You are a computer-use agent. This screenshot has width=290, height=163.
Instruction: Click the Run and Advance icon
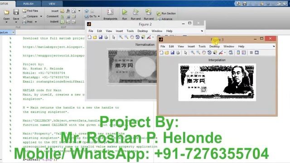point(149,12)
